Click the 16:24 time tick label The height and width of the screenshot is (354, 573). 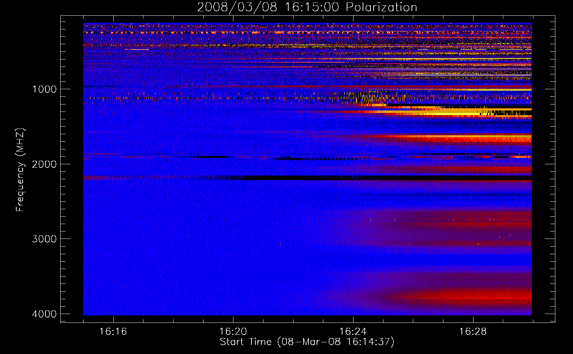pyautogui.click(x=353, y=332)
